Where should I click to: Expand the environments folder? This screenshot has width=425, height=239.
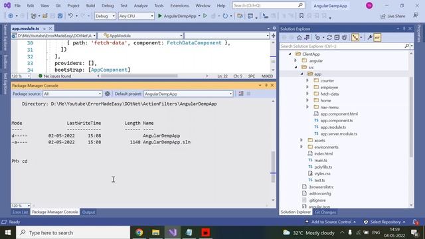point(301,147)
